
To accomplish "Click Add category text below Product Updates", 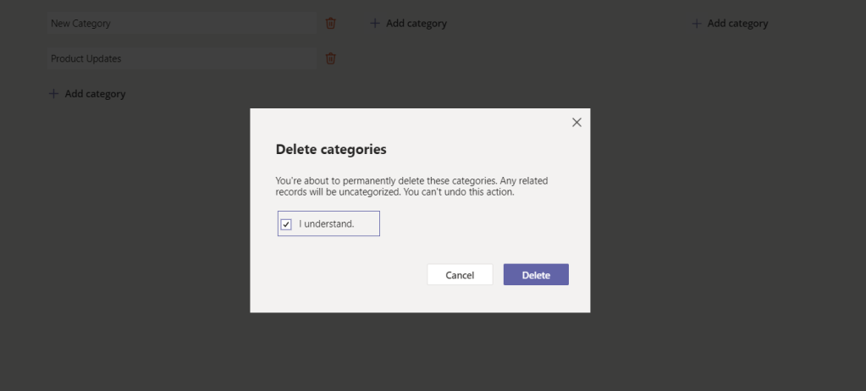I will pos(95,94).
